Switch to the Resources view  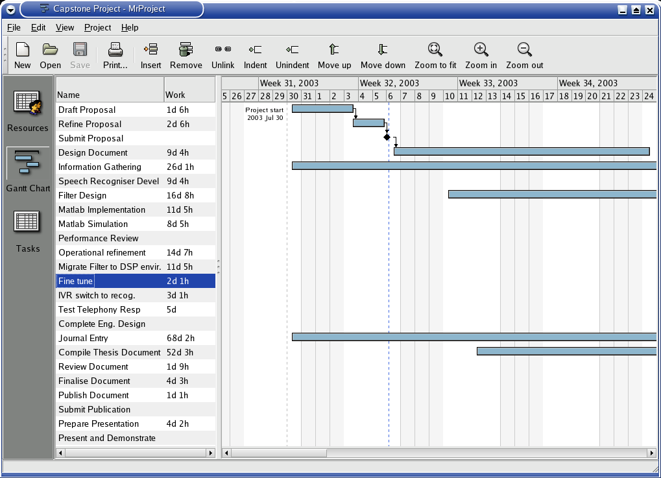point(28,110)
